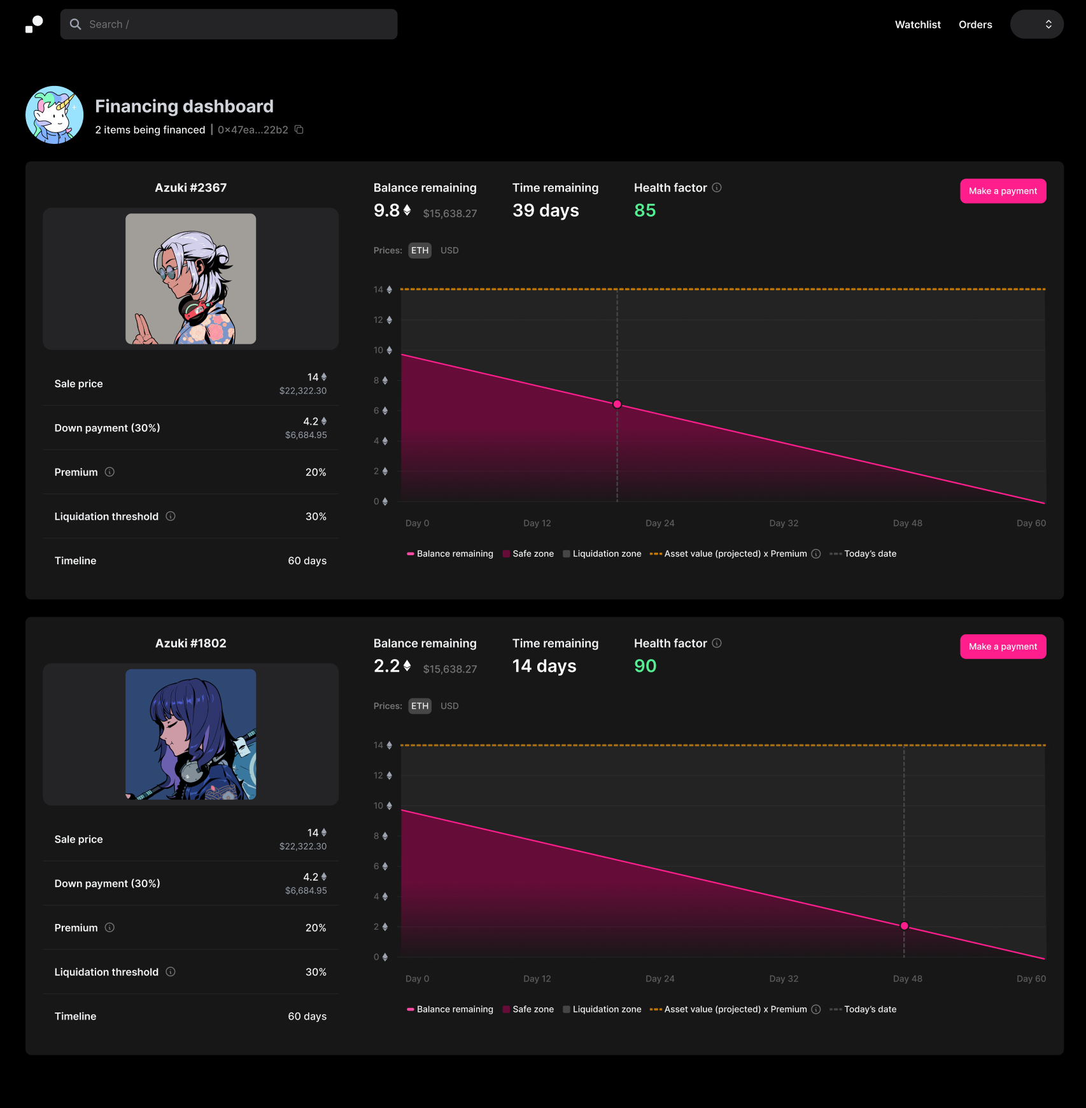Click the Azuki #1802 title
Image resolution: width=1086 pixels, height=1108 pixels.
point(191,643)
